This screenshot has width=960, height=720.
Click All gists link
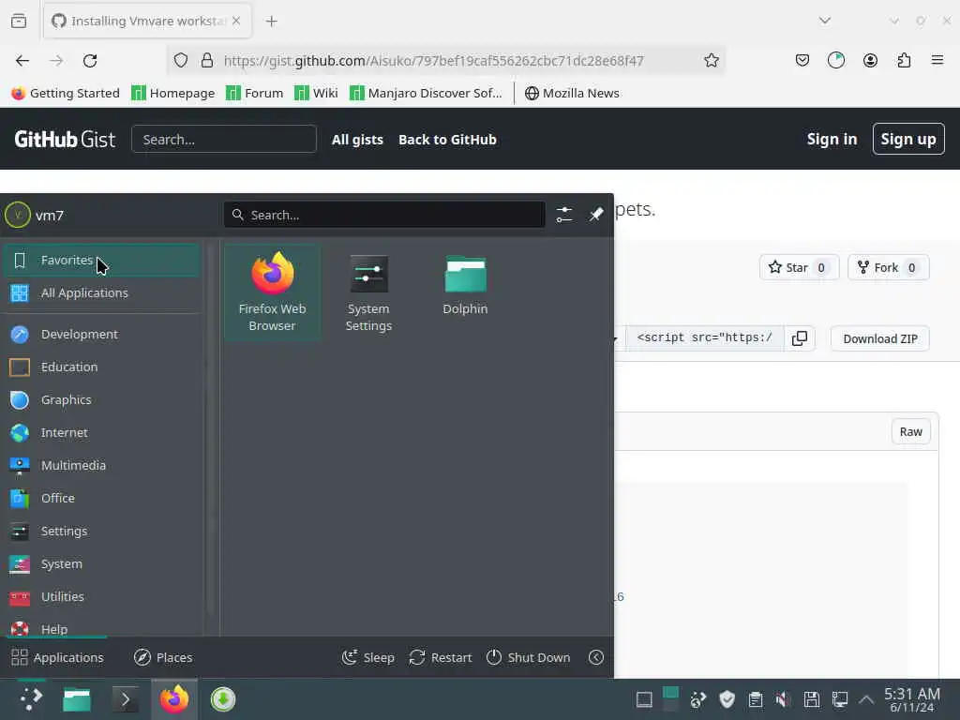point(357,140)
